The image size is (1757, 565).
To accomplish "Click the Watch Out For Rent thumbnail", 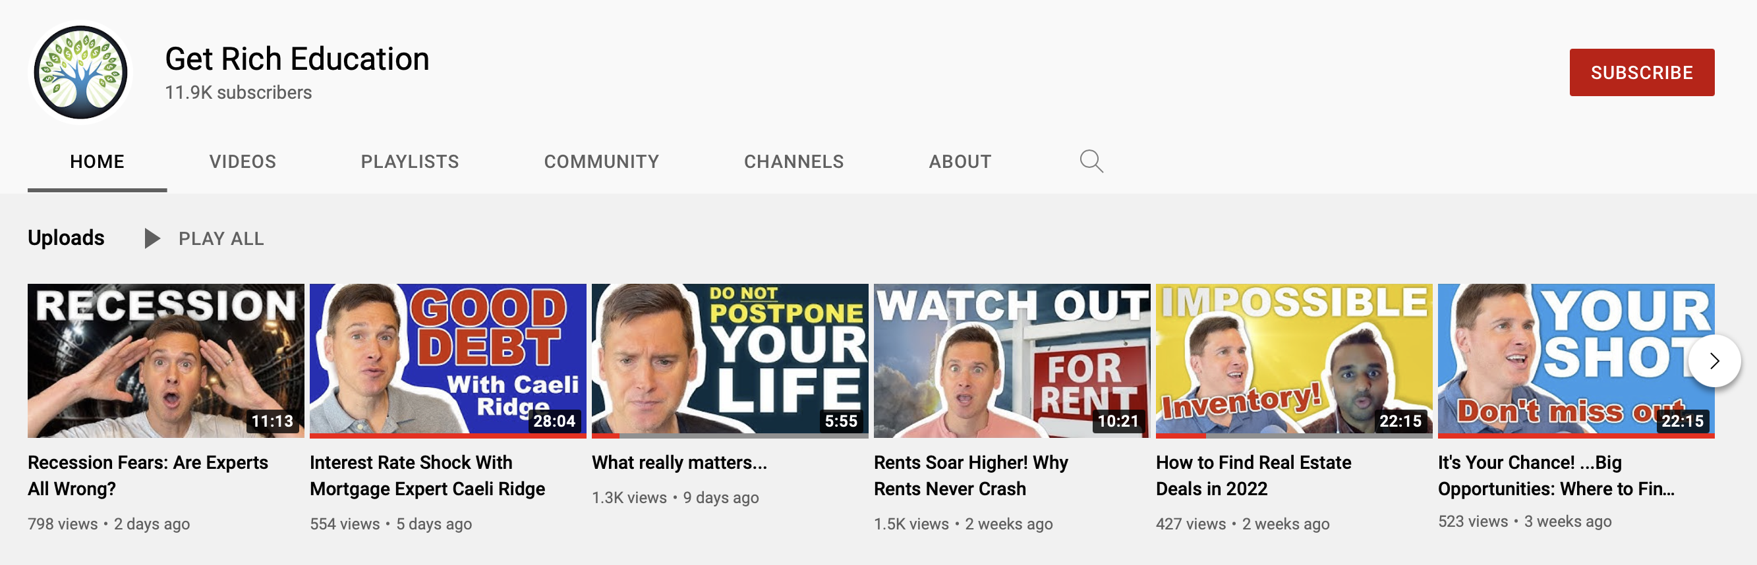I will [x=1012, y=360].
